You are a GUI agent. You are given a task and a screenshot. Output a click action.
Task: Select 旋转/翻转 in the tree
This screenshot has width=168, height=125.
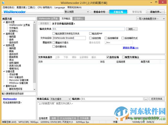14,63
